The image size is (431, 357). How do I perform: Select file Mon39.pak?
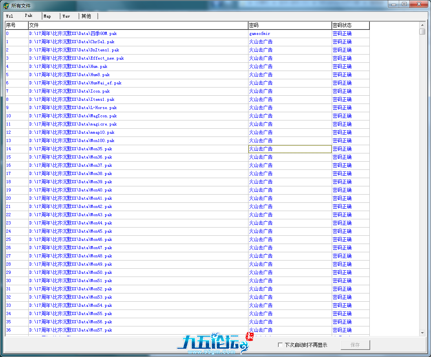point(138,182)
